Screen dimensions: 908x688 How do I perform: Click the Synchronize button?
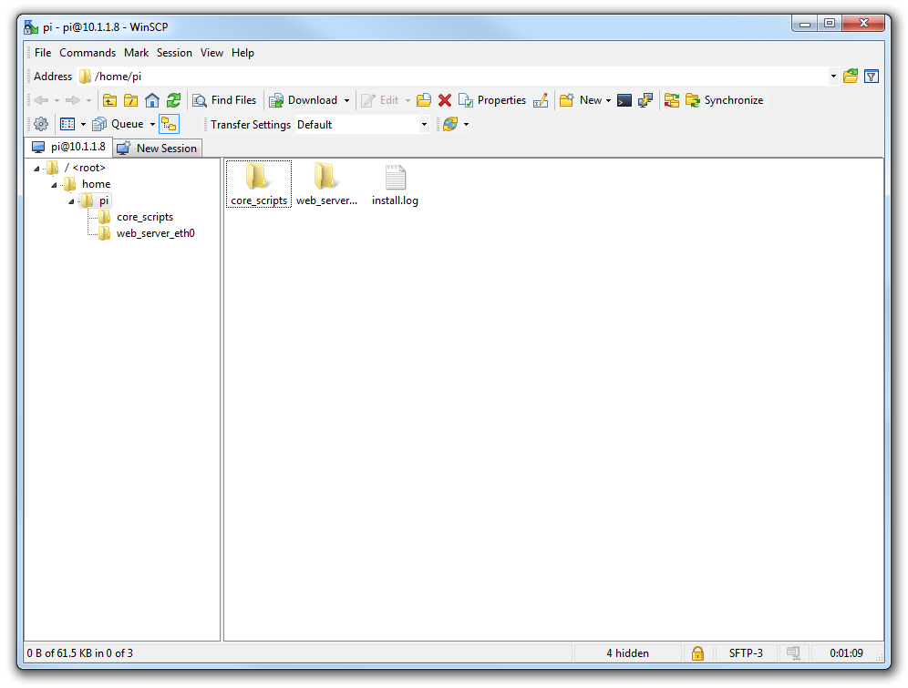(725, 100)
